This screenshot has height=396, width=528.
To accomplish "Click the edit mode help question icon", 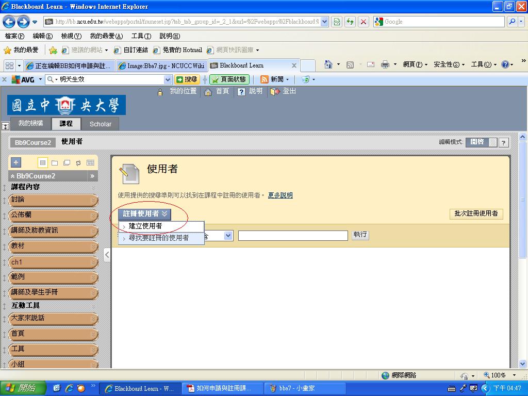I will coord(504,143).
